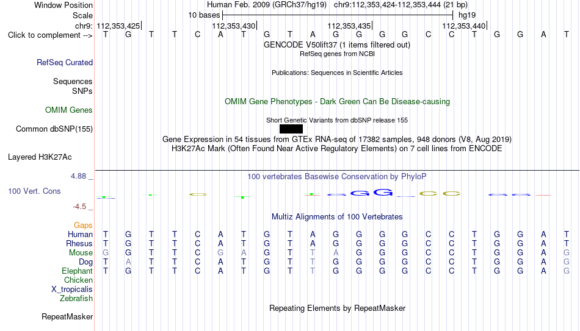This screenshot has width=580, height=331.
Task: Select the Chicken alignment row label
Action: point(78,280)
